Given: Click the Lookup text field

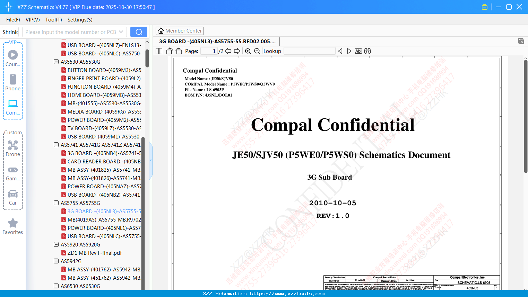Looking at the screenshot, I should coord(310,51).
